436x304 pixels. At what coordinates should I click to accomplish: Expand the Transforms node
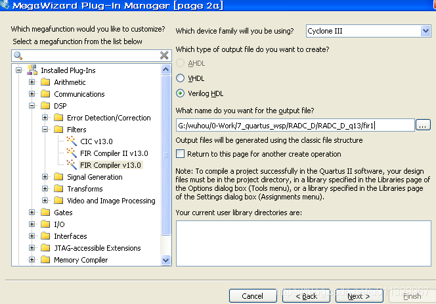tap(45, 188)
